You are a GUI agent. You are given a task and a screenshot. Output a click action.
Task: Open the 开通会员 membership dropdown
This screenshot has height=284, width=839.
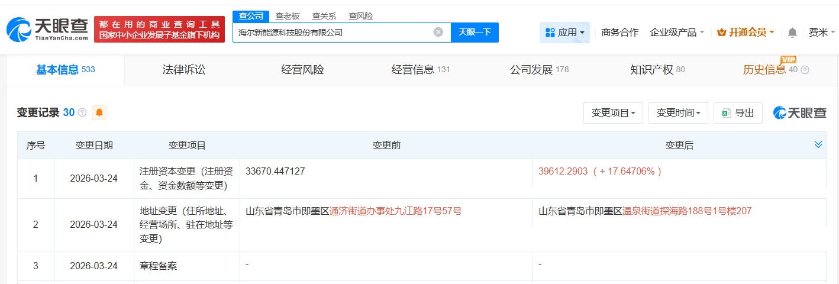pos(745,33)
